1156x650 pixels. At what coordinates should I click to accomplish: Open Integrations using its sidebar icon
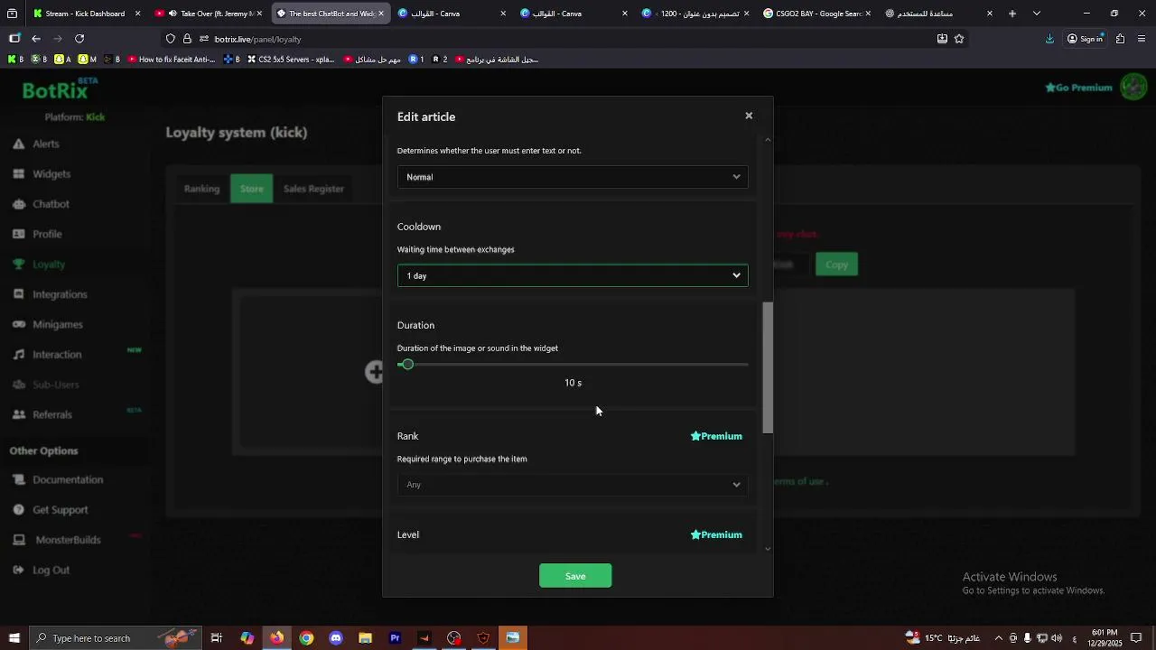click(x=18, y=294)
